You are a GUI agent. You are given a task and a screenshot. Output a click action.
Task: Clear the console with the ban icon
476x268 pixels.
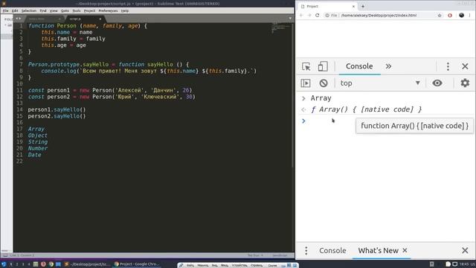coord(324,83)
